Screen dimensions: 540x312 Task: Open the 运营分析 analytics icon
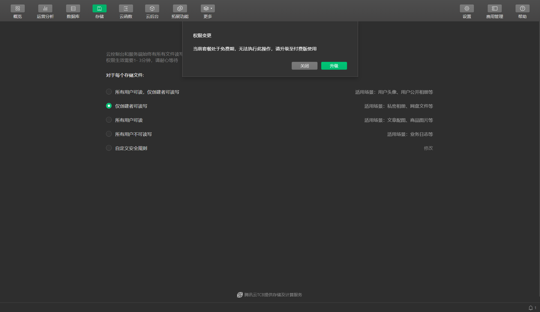pos(45,9)
